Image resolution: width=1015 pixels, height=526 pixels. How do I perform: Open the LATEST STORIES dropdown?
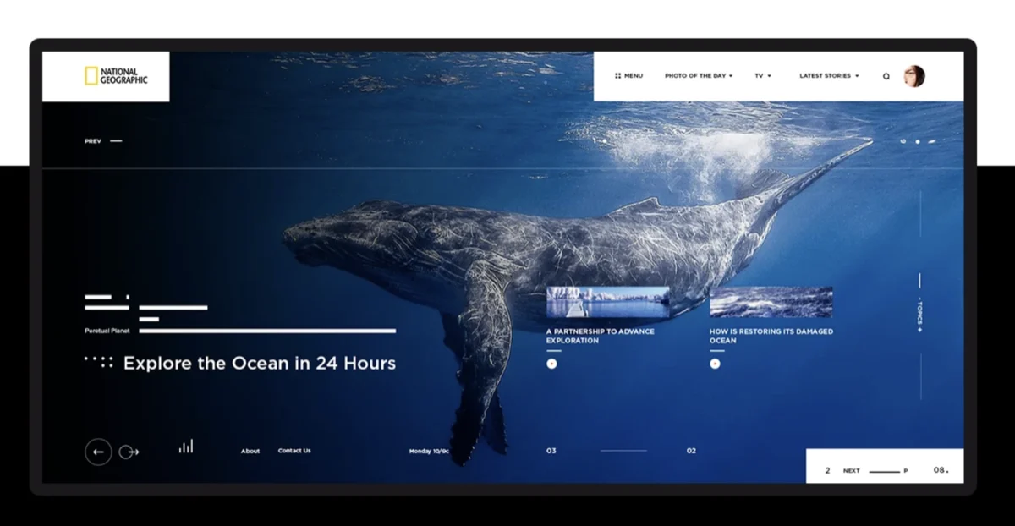pos(829,76)
